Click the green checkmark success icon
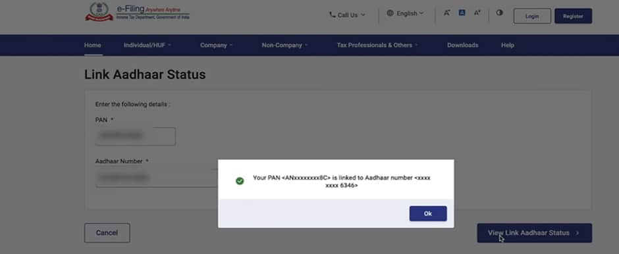The height and width of the screenshot is (254, 619). [x=240, y=181]
